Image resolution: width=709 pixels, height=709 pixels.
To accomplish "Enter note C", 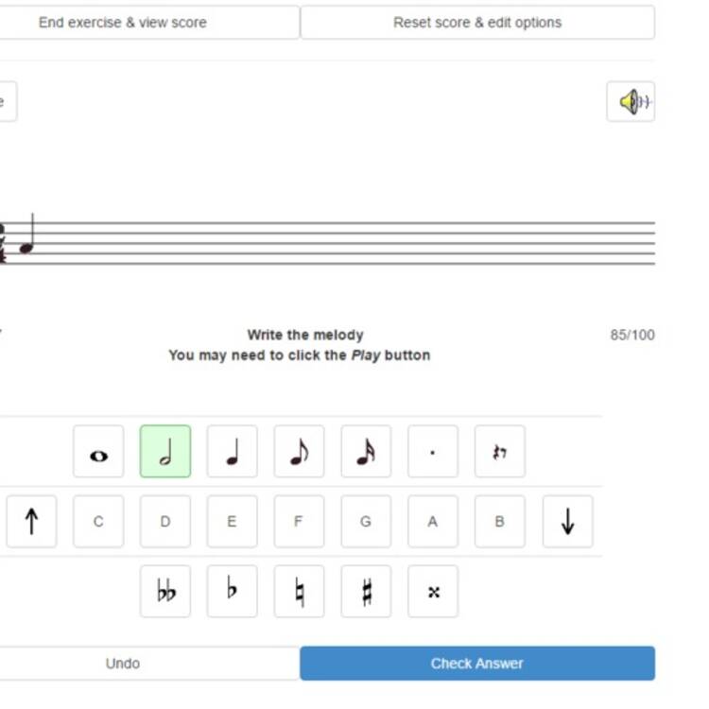I will pos(98,521).
